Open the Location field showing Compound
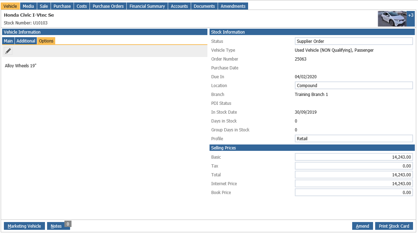Screen dimensions: 418x233 354,85
